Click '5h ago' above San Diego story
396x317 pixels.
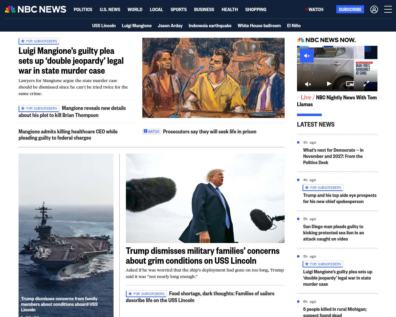(309, 219)
